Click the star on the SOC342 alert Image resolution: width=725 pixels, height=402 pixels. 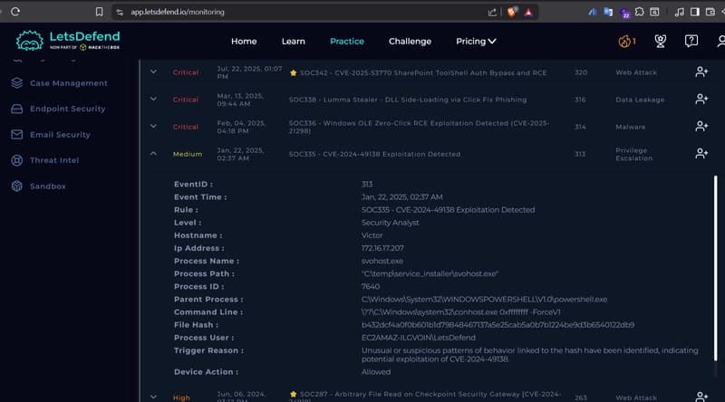point(293,72)
